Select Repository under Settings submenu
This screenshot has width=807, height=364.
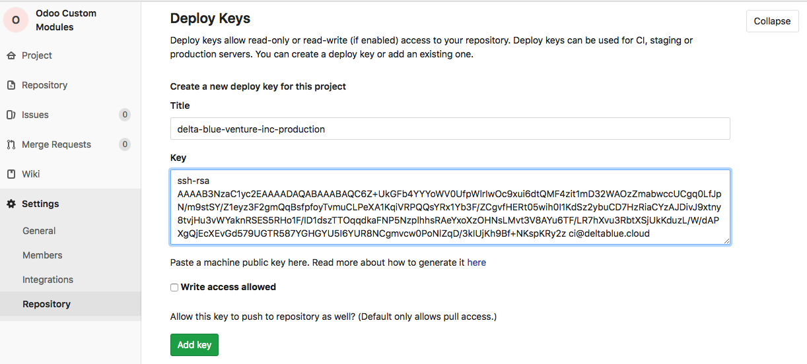click(x=46, y=304)
